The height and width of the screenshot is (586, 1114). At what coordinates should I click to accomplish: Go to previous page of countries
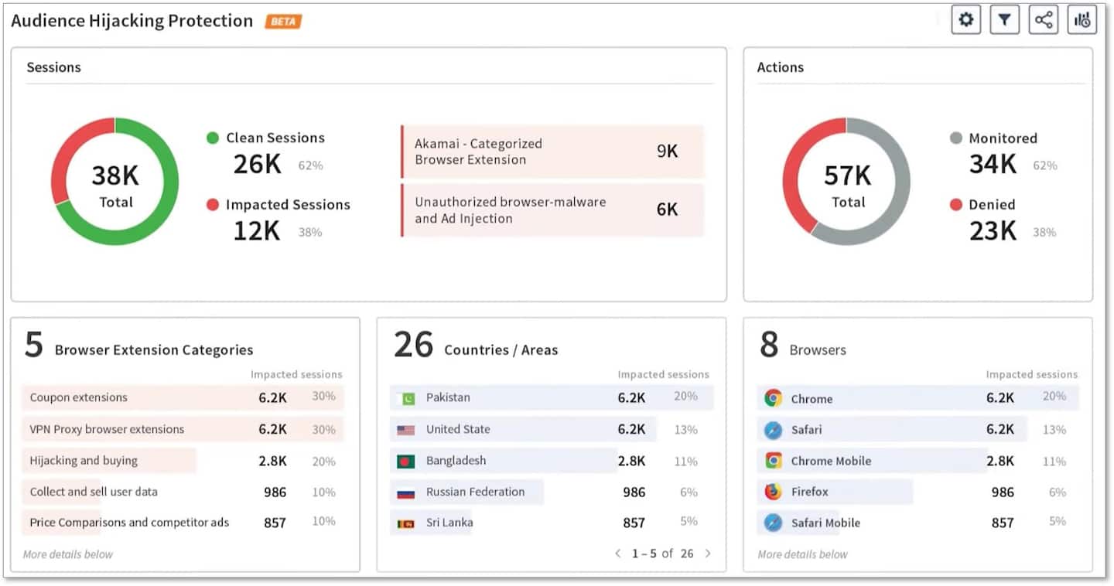(x=617, y=554)
